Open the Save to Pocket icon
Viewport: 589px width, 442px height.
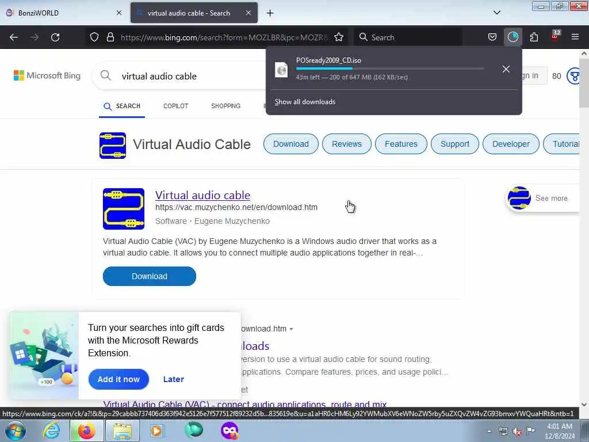[492, 37]
